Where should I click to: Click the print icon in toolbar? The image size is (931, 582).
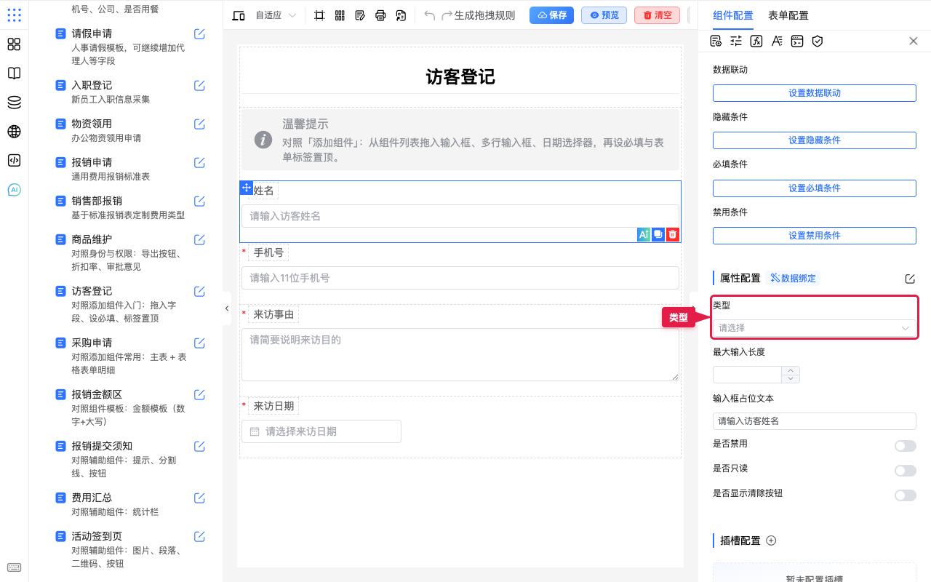point(380,15)
